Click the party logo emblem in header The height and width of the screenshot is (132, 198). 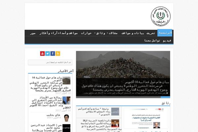[161, 16]
